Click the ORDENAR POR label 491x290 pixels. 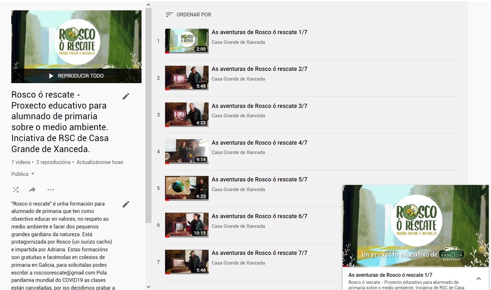point(194,15)
